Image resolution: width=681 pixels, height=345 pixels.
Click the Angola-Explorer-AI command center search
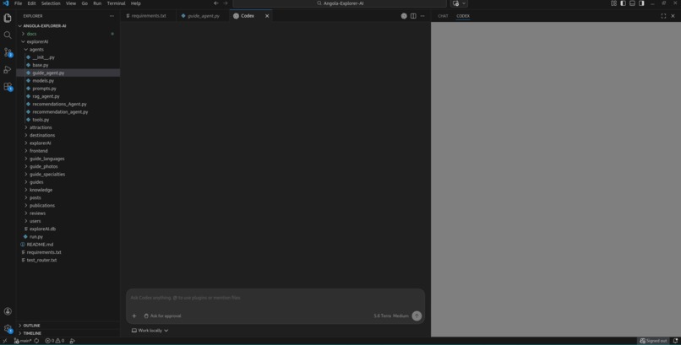[340, 3]
